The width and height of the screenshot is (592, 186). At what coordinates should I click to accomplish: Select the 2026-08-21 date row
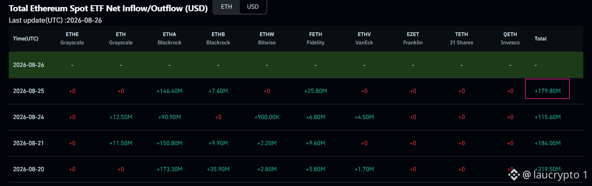[296, 143]
